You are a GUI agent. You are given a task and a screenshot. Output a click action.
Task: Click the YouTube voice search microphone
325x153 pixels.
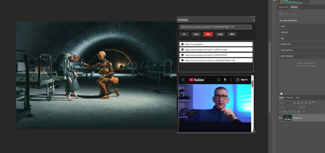pos(225,80)
